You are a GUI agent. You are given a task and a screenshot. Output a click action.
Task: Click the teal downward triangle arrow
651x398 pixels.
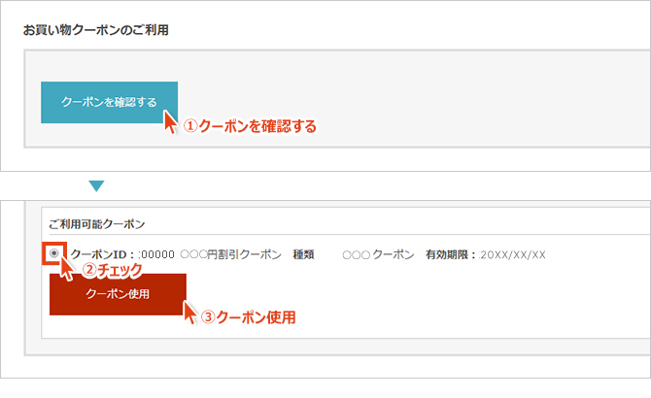click(95, 185)
